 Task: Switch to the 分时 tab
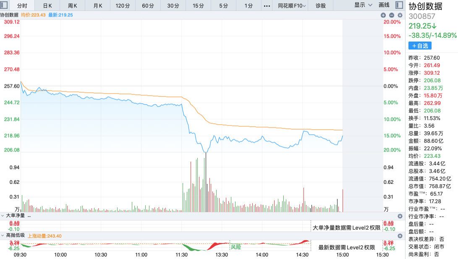click(22, 5)
